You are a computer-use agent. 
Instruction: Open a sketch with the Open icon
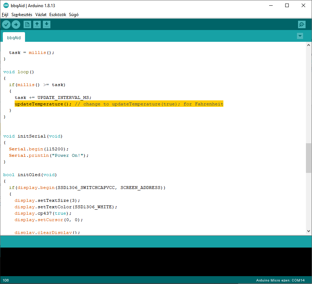[37, 25]
